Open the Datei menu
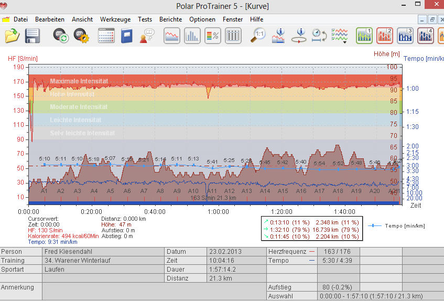This screenshot has width=444, height=301. pos(20,19)
